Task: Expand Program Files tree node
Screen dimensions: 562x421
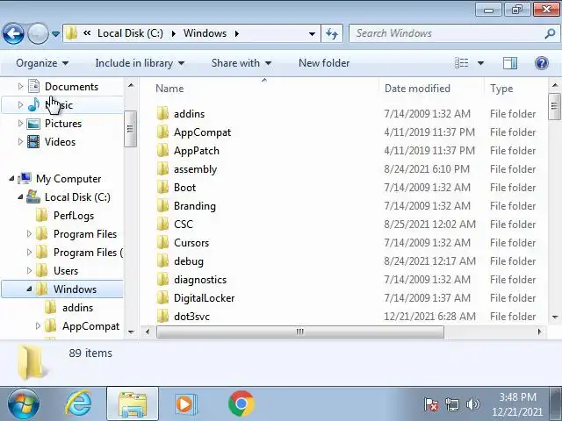Action: (x=29, y=234)
